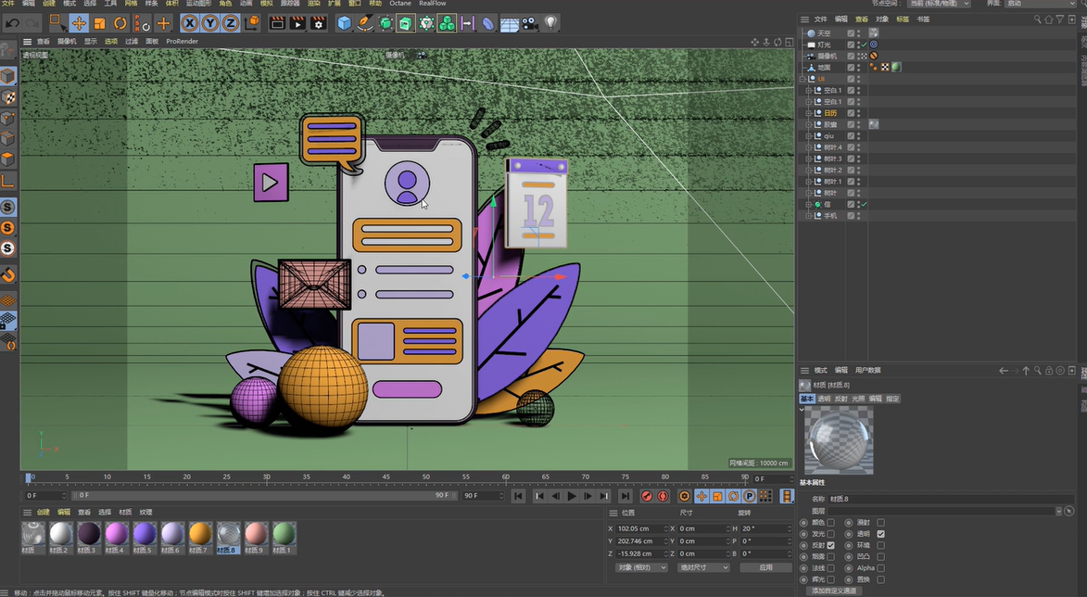Select the 天空 sky object
Viewport: 1087px width, 597px height.
(x=824, y=33)
